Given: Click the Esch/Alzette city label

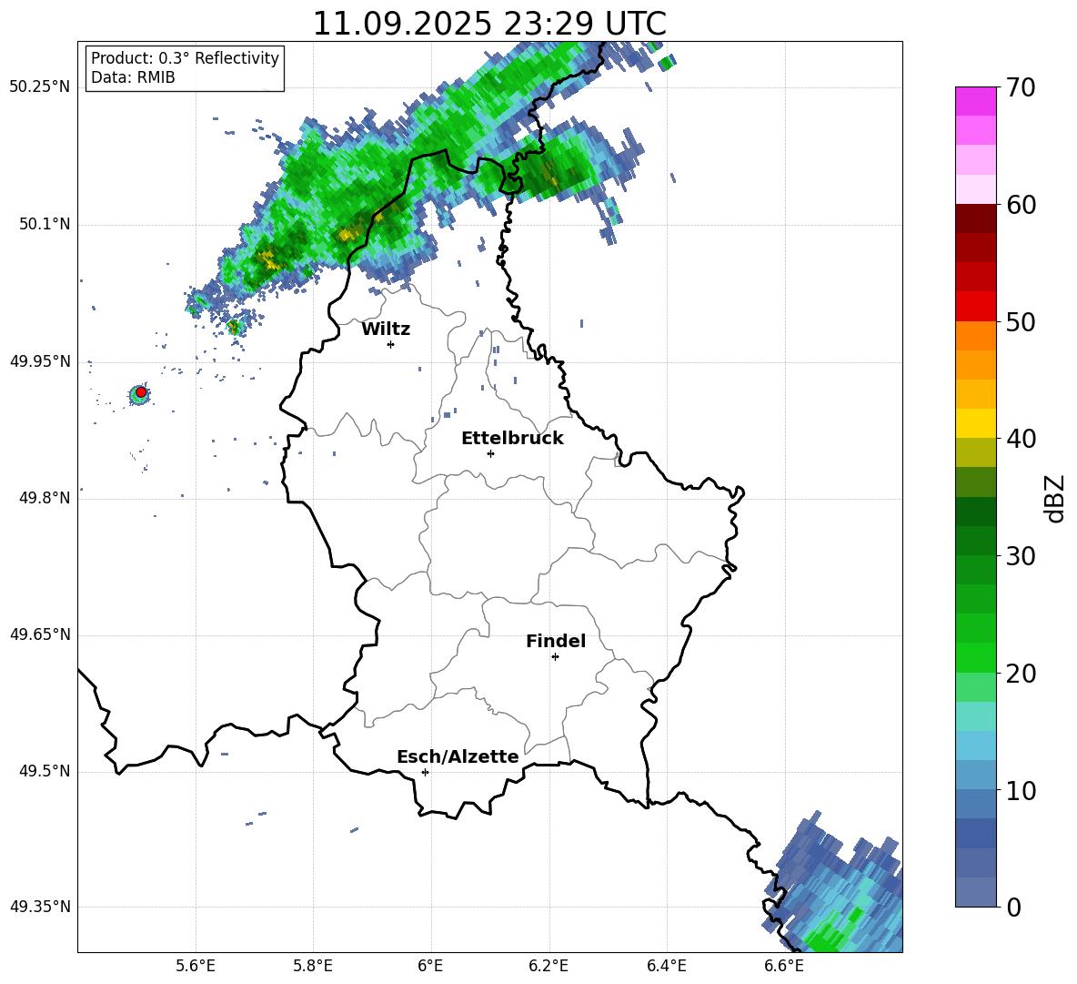Looking at the screenshot, I should tap(458, 756).
